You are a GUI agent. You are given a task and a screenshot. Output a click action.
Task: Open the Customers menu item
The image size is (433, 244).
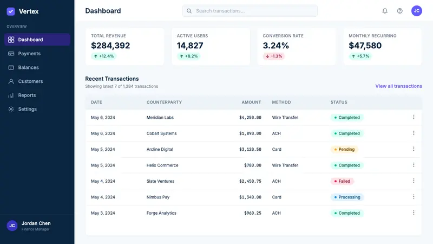pos(37,81)
